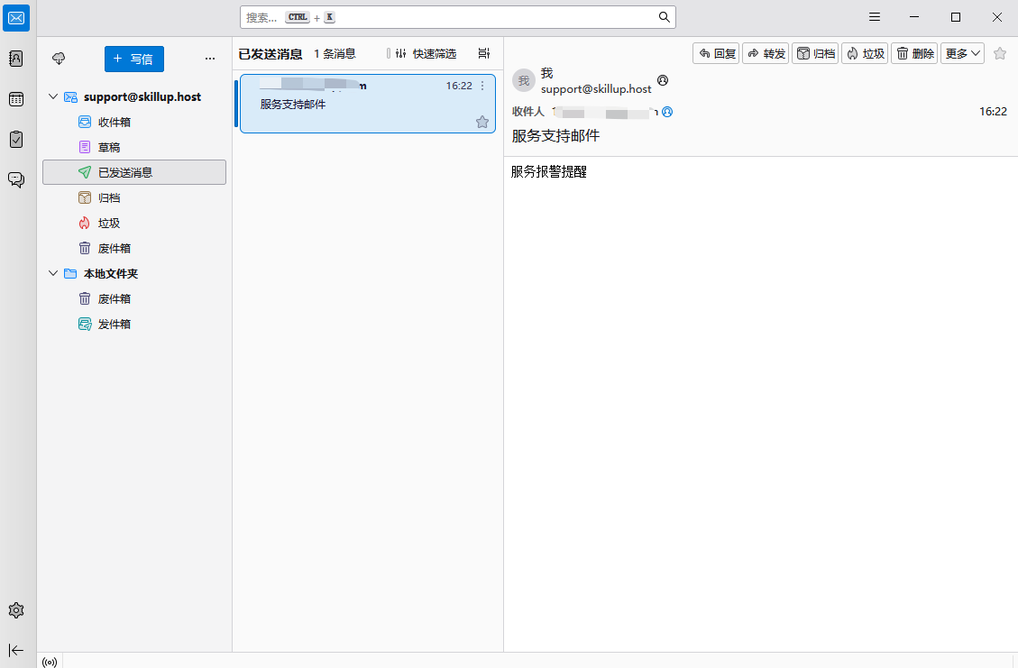Select the 草稿 folder
This screenshot has height=668, width=1018.
point(134,147)
